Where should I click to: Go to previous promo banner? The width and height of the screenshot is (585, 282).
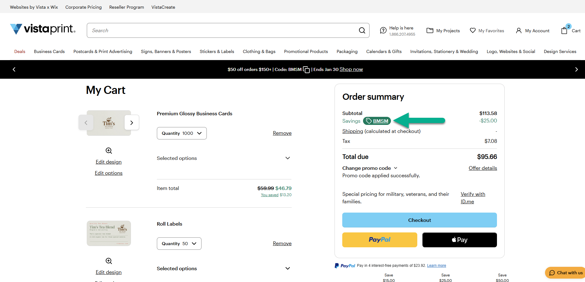tap(14, 69)
